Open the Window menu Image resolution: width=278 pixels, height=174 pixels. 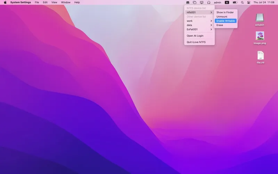66,2
